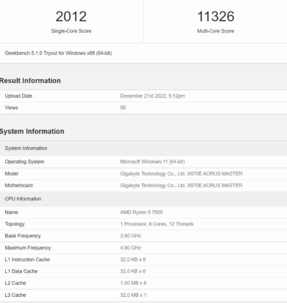Select the System Information table header row
Image resolution: width=287 pixels, height=303 pixels.
point(143,148)
